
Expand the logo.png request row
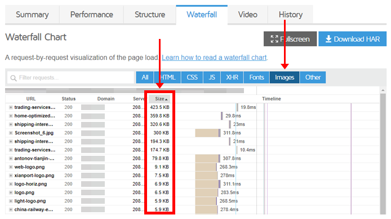click(x=11, y=192)
